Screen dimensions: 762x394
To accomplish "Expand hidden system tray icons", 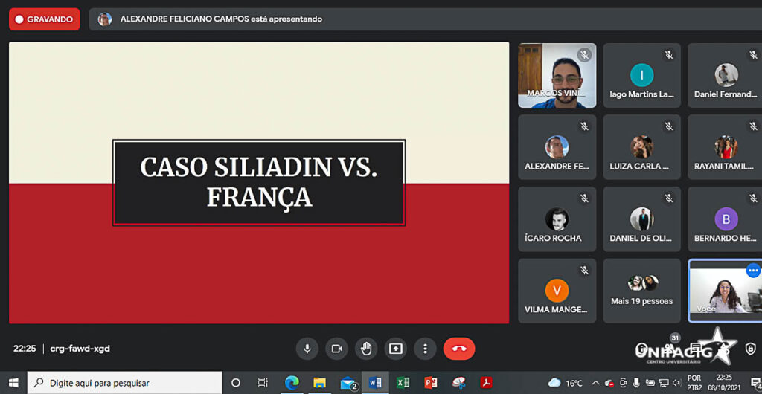I will pyautogui.click(x=595, y=383).
